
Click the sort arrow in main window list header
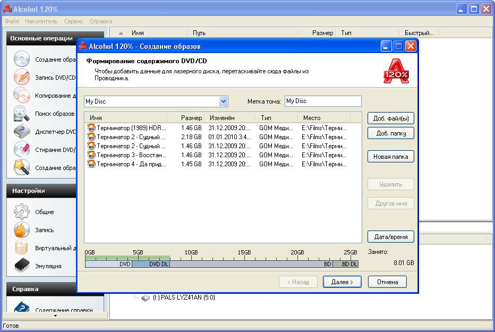point(121,33)
